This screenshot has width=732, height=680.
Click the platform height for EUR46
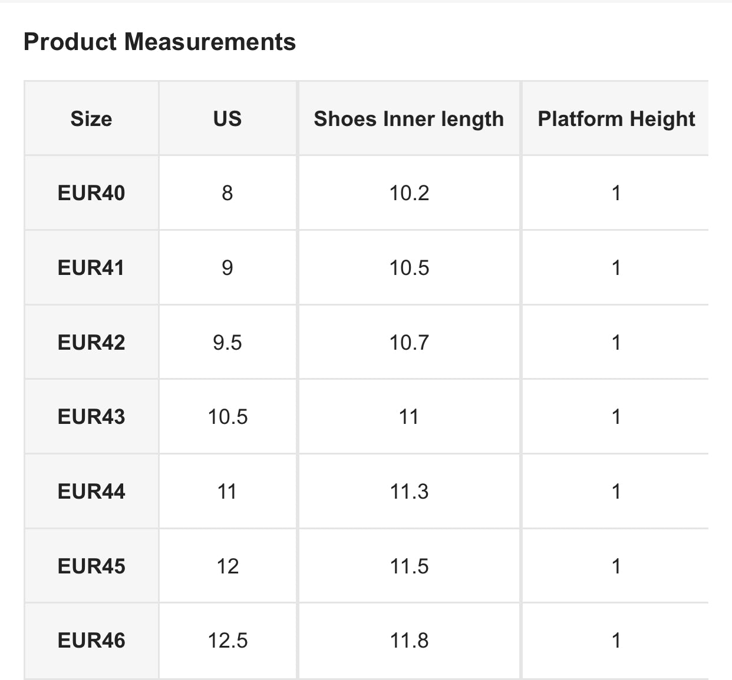(616, 640)
